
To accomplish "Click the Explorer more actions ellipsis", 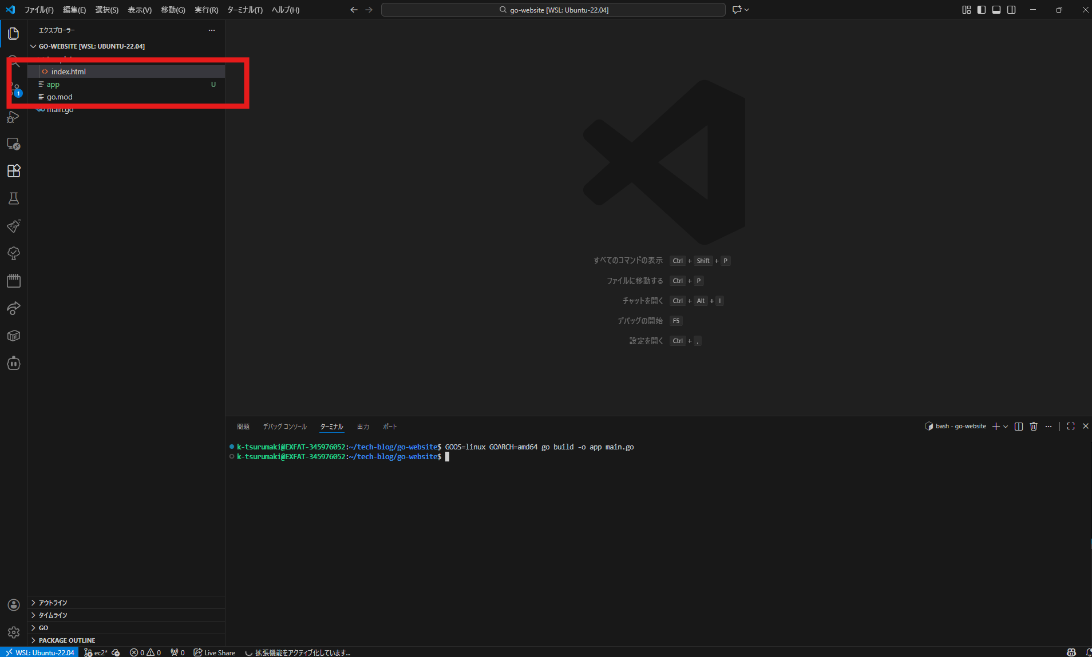I will [212, 30].
